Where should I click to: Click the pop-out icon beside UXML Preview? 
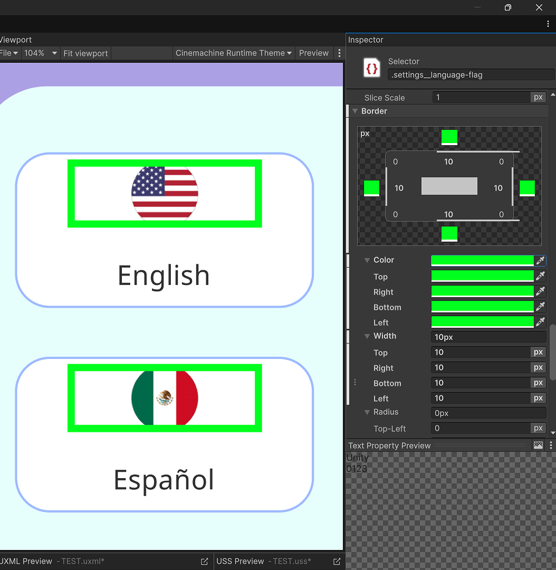point(204,561)
